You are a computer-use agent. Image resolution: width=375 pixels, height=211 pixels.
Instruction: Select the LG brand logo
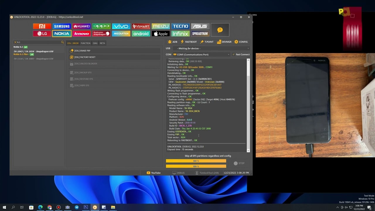point(42,34)
